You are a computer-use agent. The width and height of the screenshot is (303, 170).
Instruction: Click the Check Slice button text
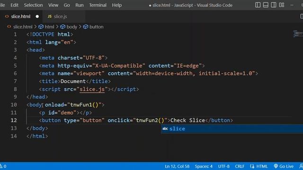tap(187, 120)
